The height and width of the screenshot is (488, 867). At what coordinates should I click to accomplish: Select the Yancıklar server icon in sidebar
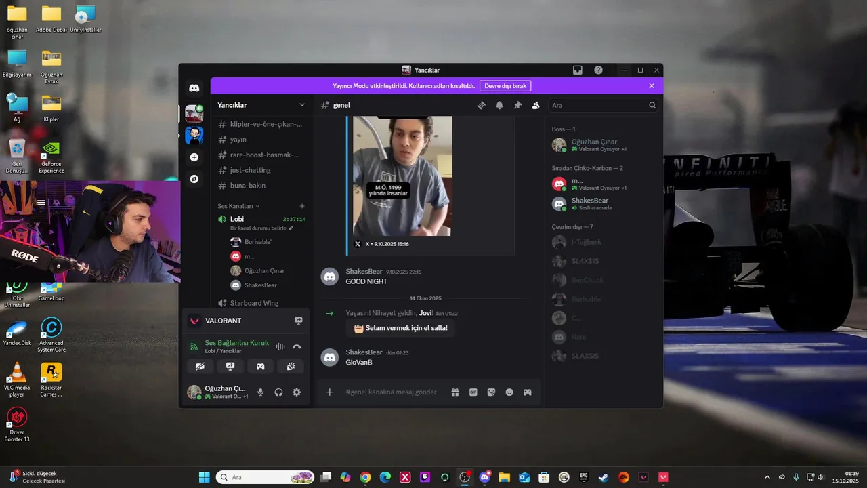point(194,113)
